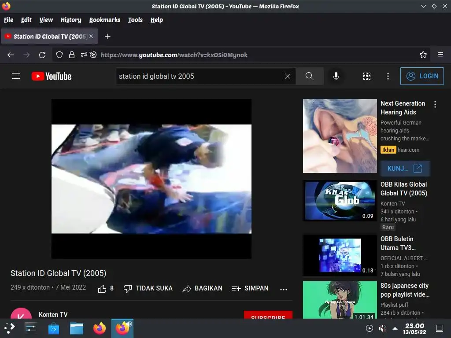451x338 pixels.
Task: Open the Firefox hamburger application menu
Action: (x=440, y=55)
